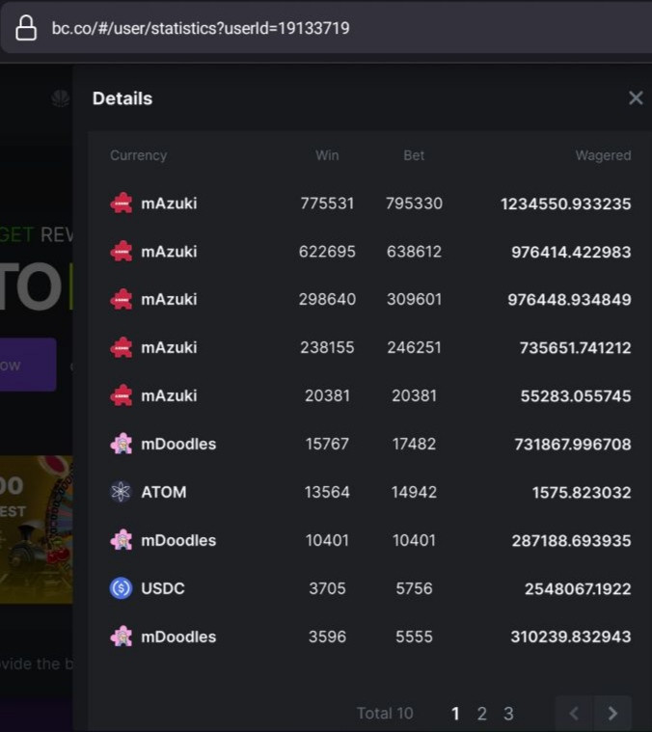Click bet value 246251
652x732 pixels.
[414, 347]
